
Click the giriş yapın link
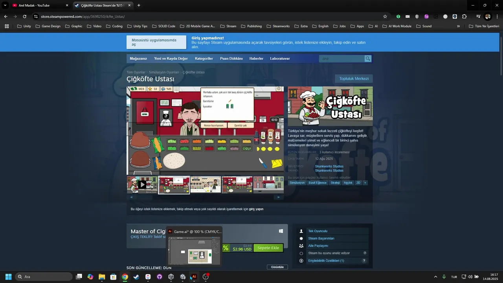point(256,209)
